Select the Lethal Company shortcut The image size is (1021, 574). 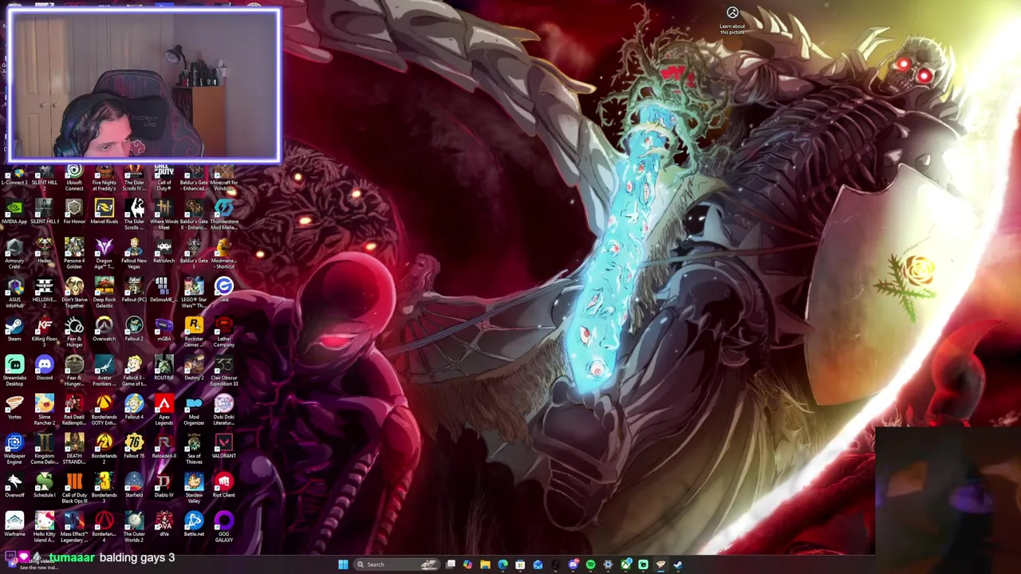(x=223, y=332)
